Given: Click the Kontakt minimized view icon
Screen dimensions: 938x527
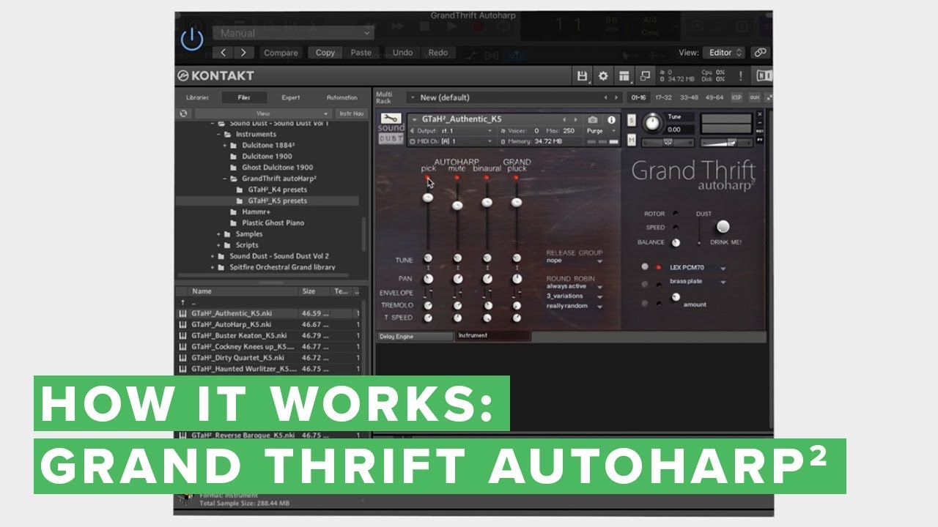Looking at the screenshot, I should [x=645, y=75].
